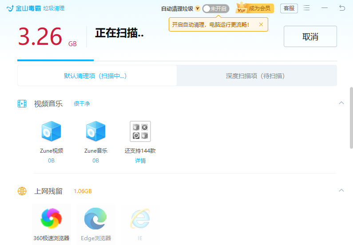Click the 成为会员 VIP button
This screenshot has height=245, width=353.
(255, 8)
